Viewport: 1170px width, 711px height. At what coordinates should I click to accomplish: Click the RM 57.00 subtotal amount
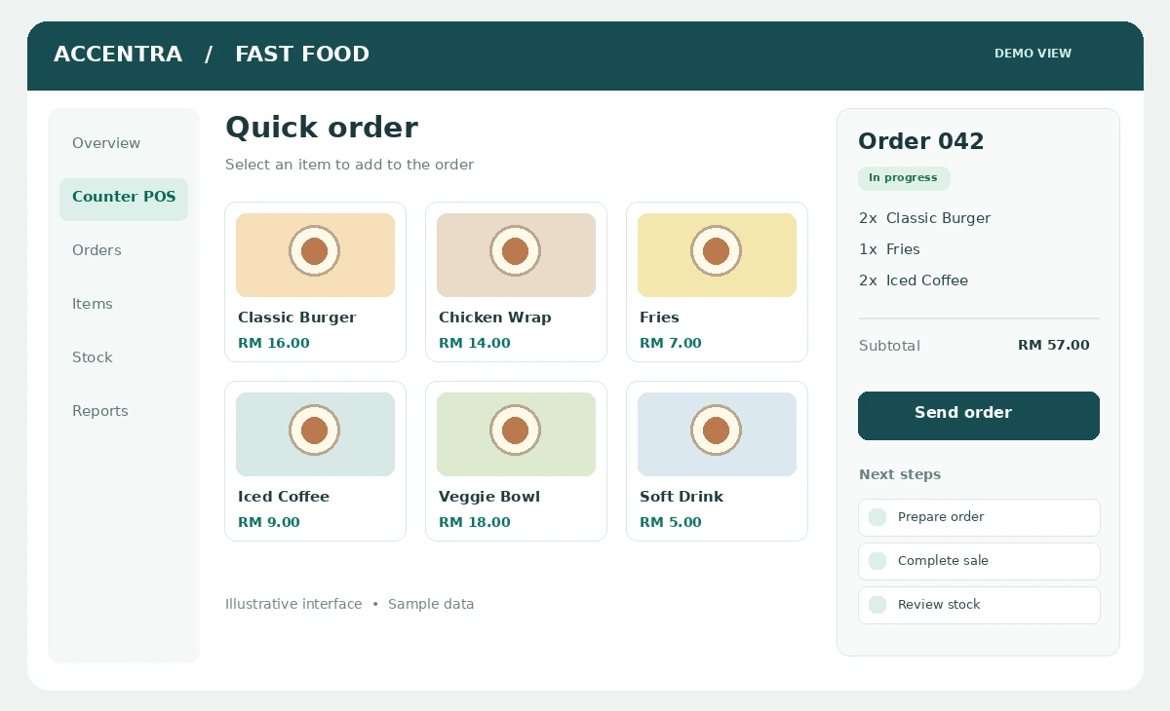(1054, 346)
